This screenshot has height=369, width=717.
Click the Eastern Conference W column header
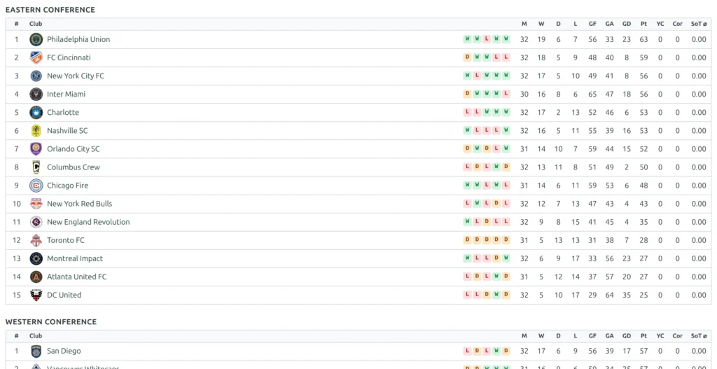[x=541, y=24]
